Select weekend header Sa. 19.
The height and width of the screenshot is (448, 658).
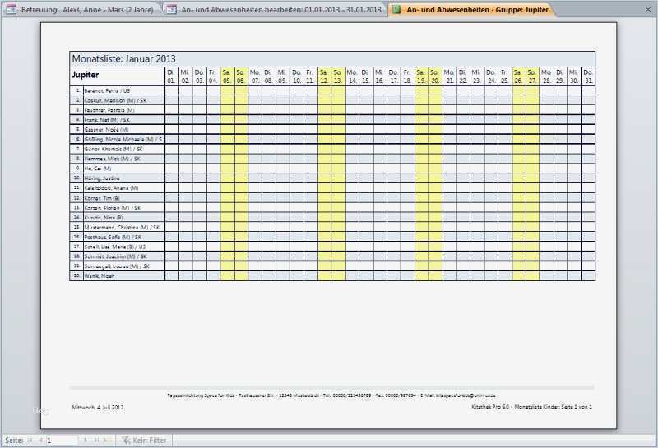(x=421, y=76)
